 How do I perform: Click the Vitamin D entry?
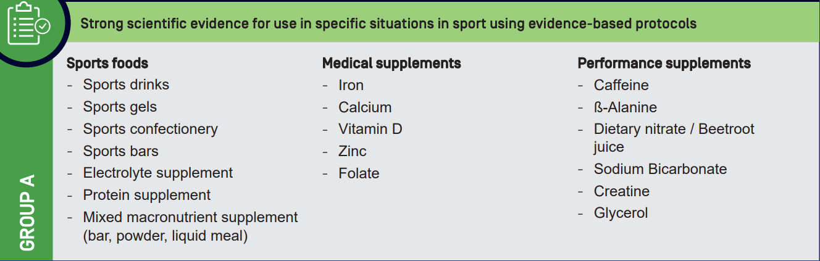[x=370, y=129]
